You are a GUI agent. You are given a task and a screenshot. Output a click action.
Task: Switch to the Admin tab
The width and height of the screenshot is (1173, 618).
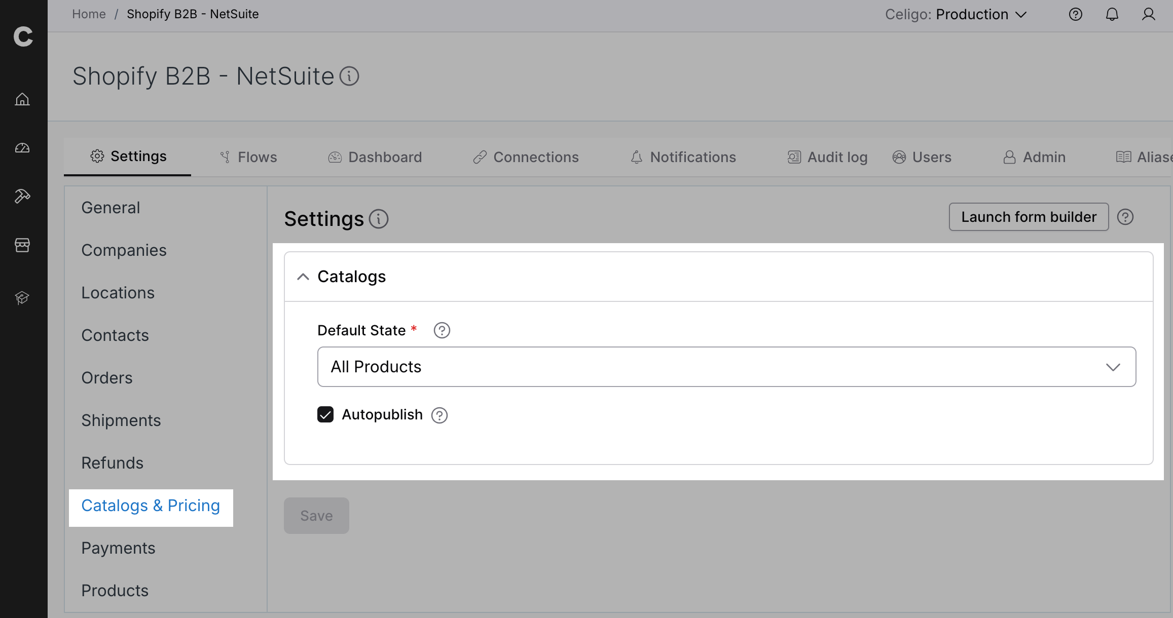click(1034, 157)
